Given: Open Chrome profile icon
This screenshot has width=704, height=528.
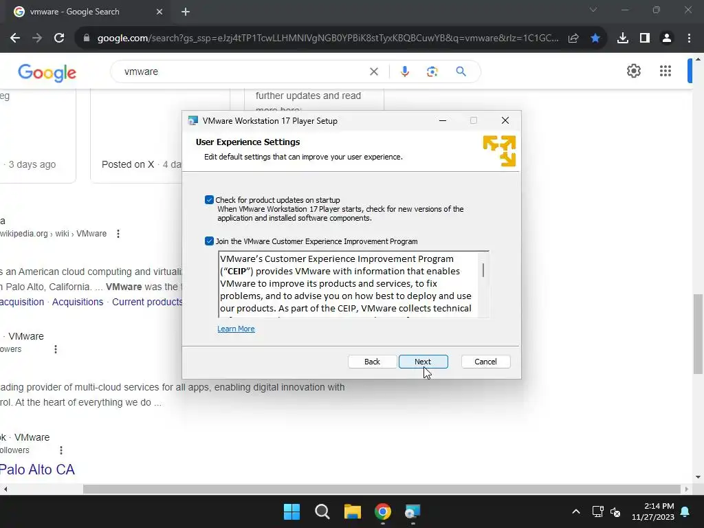Looking at the screenshot, I should coord(667,38).
